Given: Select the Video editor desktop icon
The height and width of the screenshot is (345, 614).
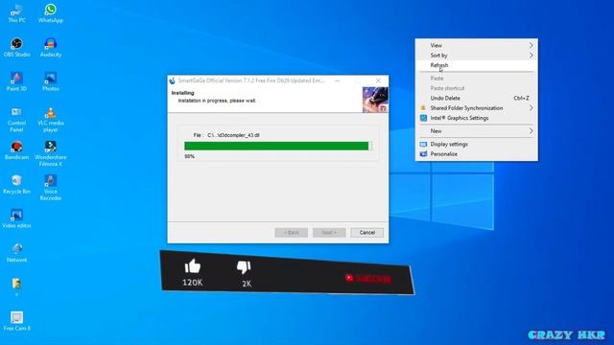Looking at the screenshot, I should pyautogui.click(x=17, y=218).
